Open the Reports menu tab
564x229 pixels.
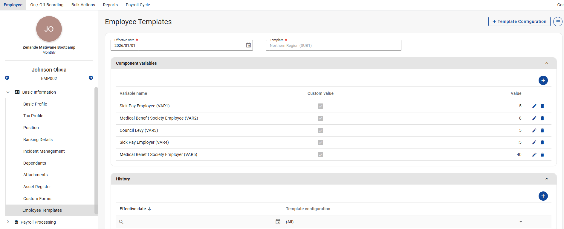click(x=110, y=5)
